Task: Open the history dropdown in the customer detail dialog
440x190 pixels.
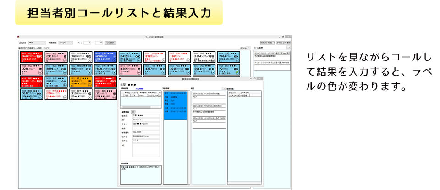Action: click(x=224, y=88)
